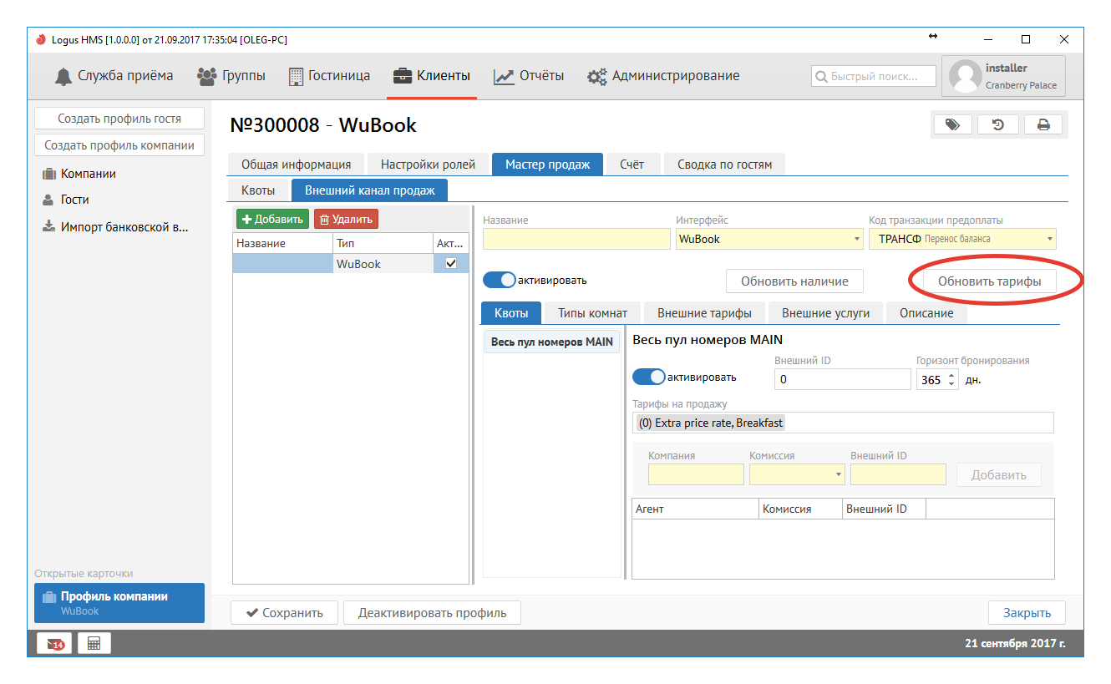This screenshot has height=684, width=1111.
Task: Click the Быстрый поиск search field
Action: pos(874,76)
